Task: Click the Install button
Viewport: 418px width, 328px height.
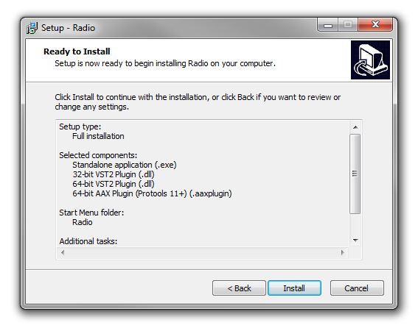Action: [x=294, y=288]
